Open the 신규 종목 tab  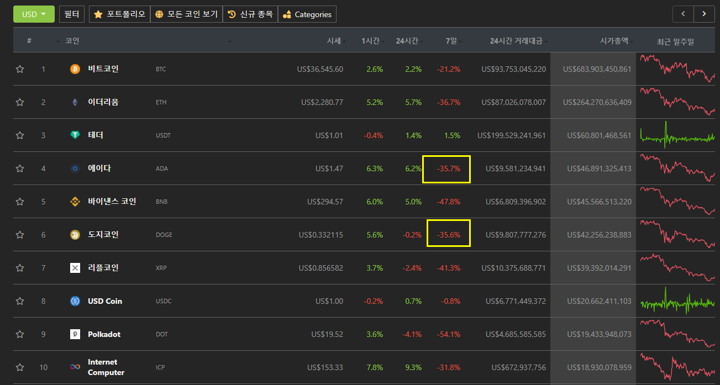(250, 14)
